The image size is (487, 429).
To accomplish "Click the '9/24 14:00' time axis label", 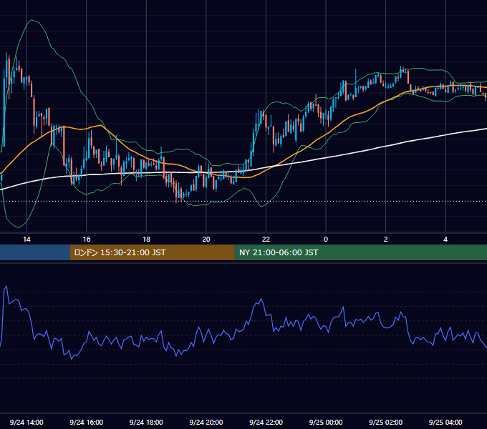I will tap(26, 422).
